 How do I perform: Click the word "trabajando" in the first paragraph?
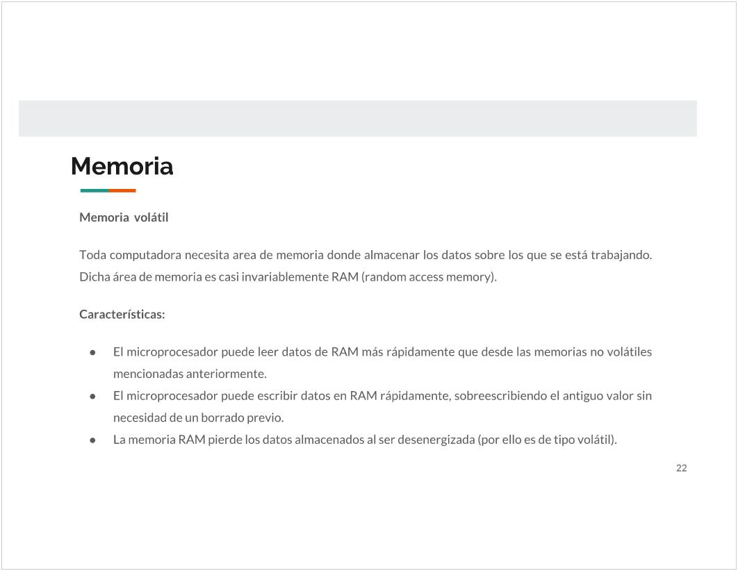coord(620,255)
